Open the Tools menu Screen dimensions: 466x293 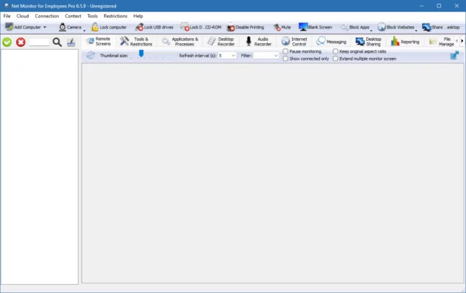[x=92, y=16]
